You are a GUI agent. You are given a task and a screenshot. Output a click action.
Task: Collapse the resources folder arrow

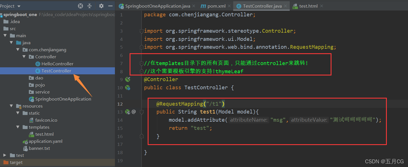[x=11, y=106]
